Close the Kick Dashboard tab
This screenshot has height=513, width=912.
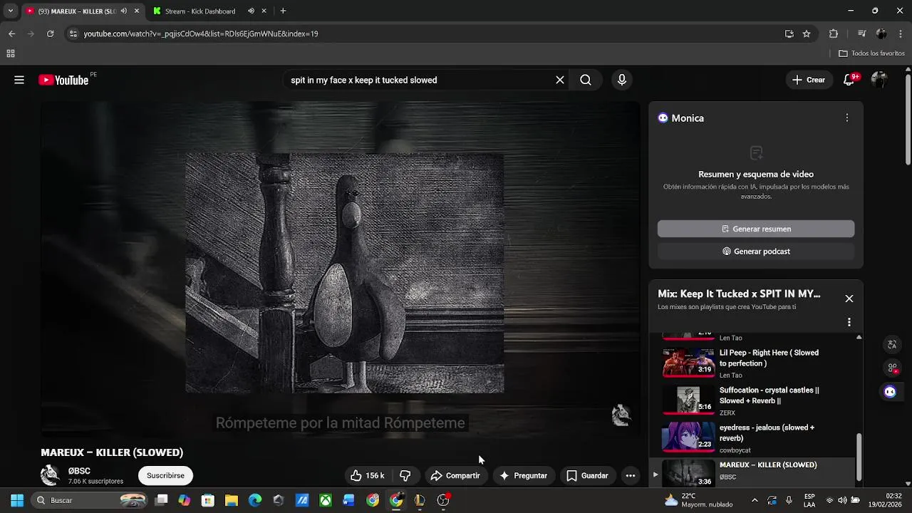click(x=264, y=11)
